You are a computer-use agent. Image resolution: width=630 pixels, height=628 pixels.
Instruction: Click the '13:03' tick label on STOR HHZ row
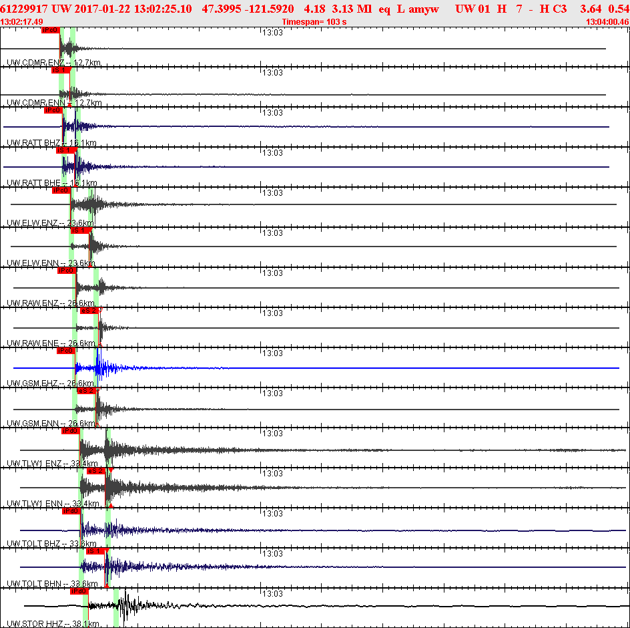(272, 594)
